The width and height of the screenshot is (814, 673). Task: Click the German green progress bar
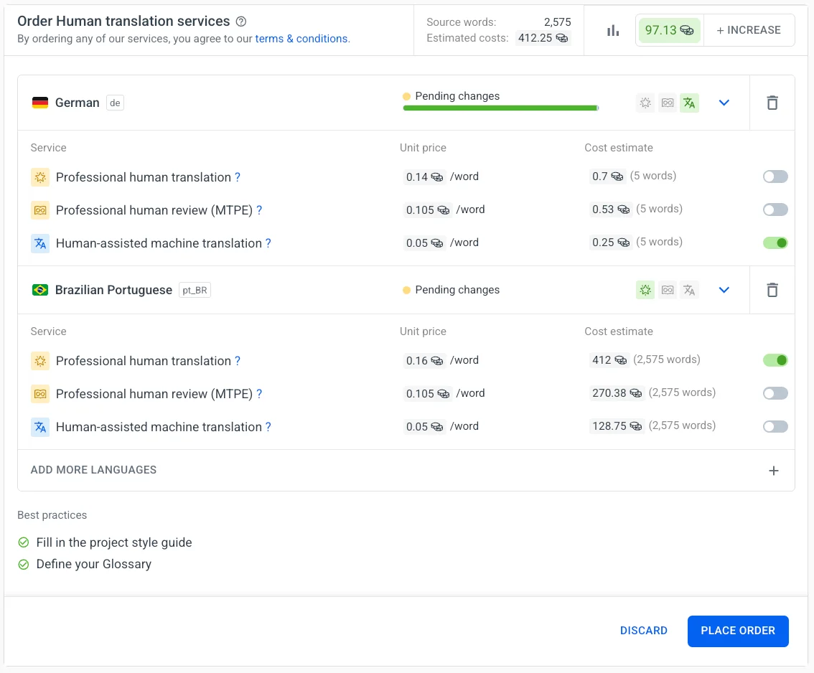coord(500,108)
